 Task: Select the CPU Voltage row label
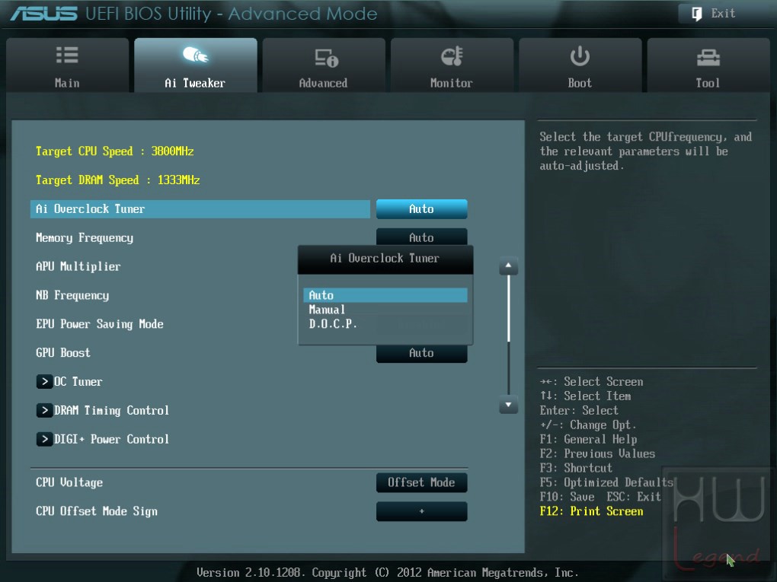pyautogui.click(x=69, y=482)
